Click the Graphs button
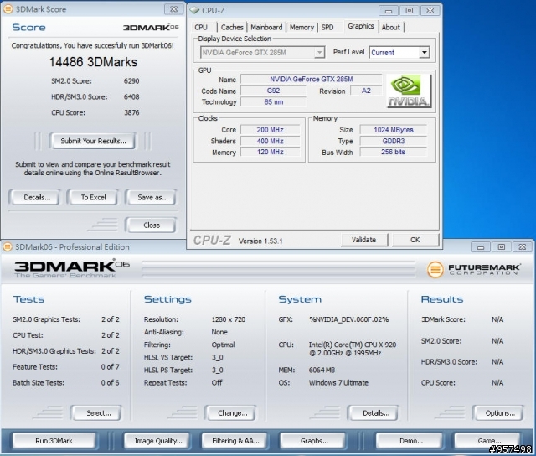 314,441
